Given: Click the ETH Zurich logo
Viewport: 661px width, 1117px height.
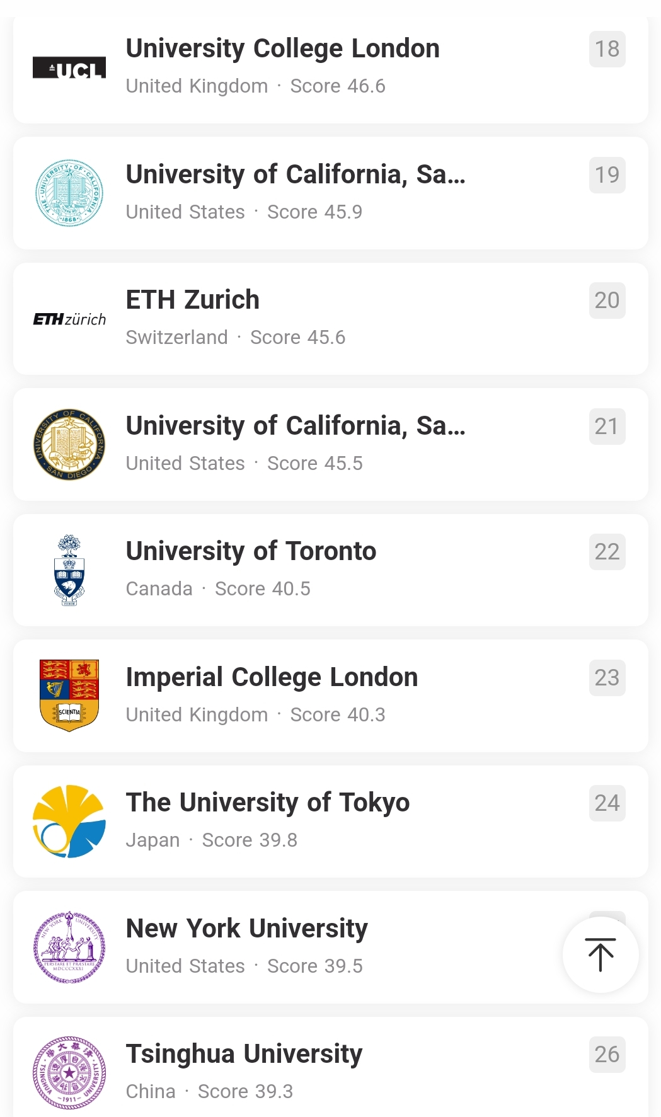Looking at the screenshot, I should (69, 319).
